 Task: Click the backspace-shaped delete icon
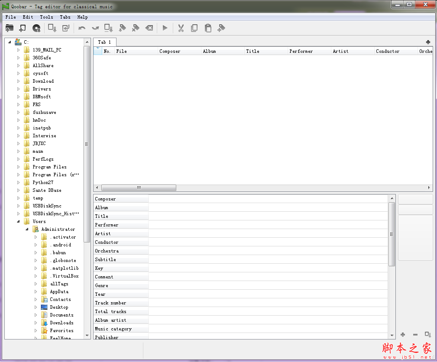(149, 28)
